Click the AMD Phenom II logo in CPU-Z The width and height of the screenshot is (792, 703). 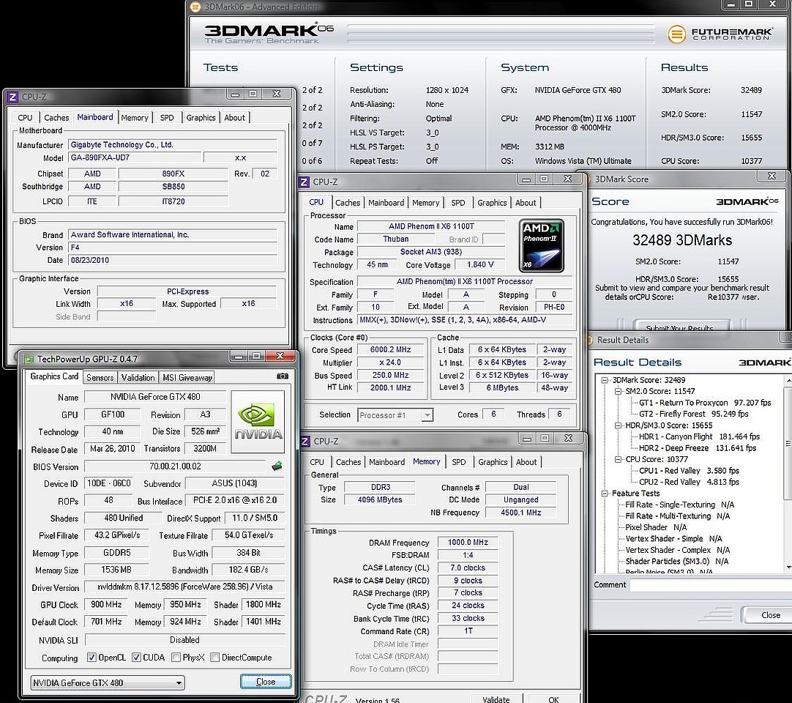tap(542, 245)
